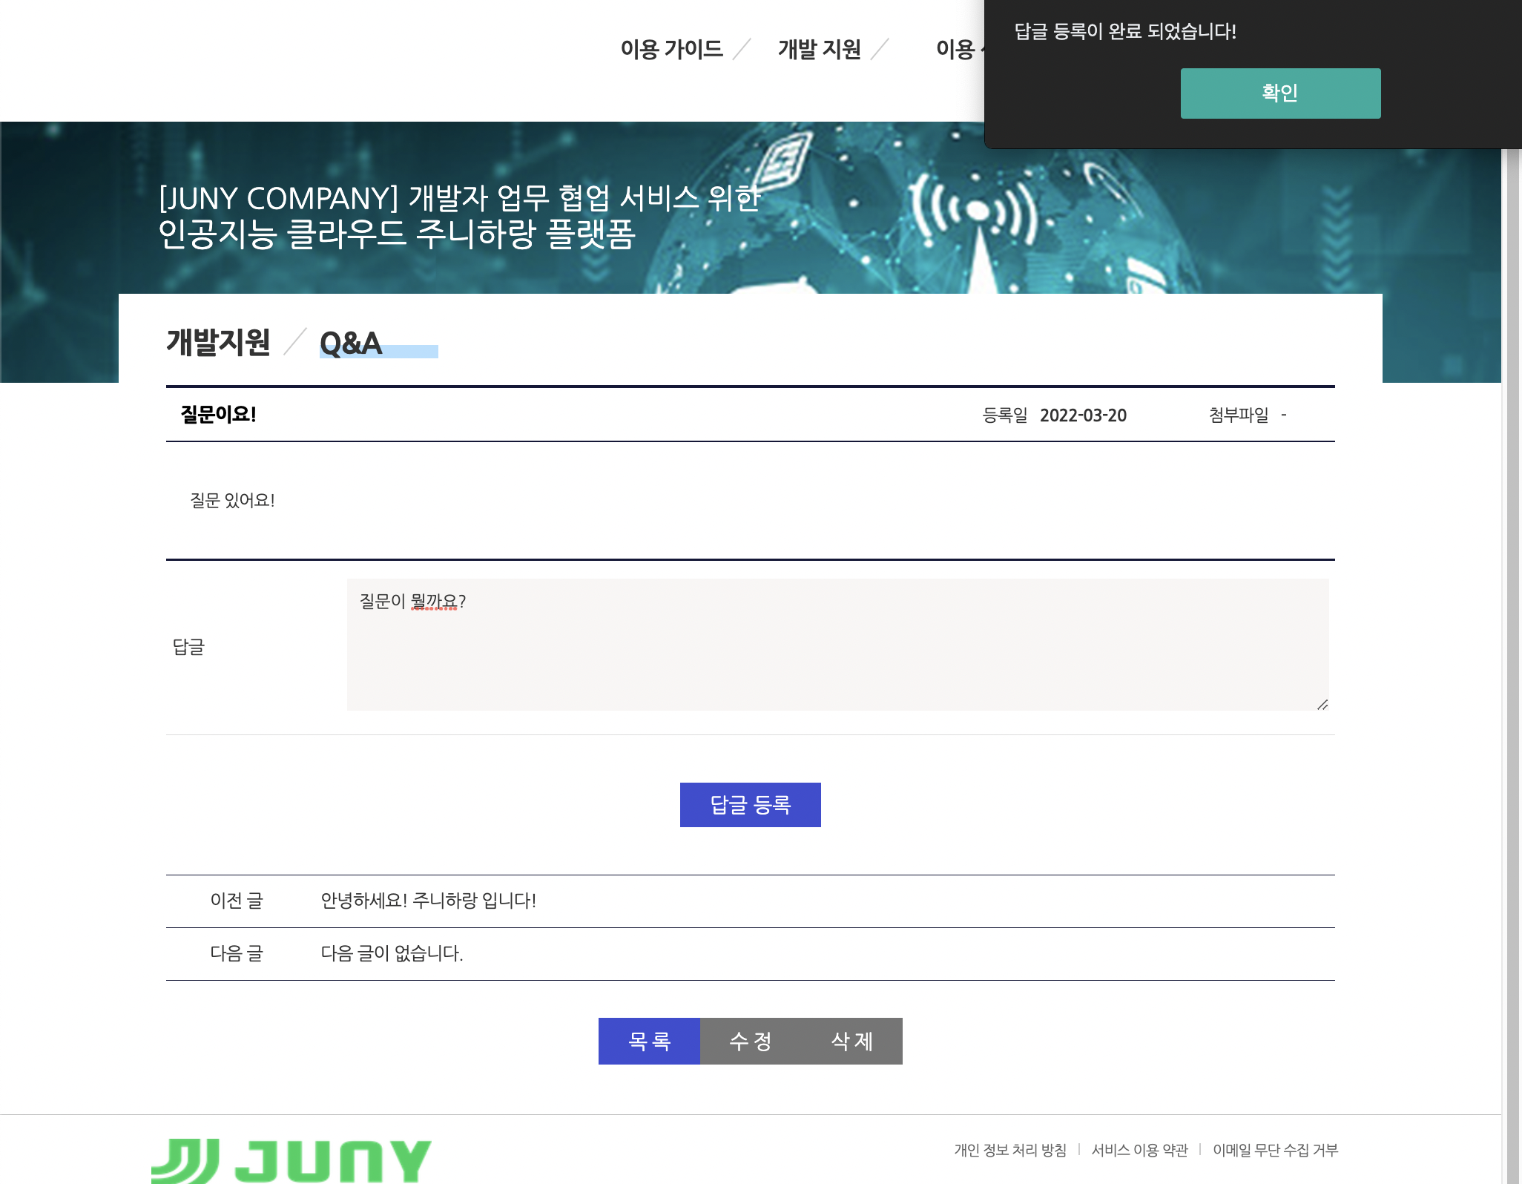Image resolution: width=1522 pixels, height=1184 pixels.
Task: Click the 삭제 delete button
Action: click(x=851, y=1041)
